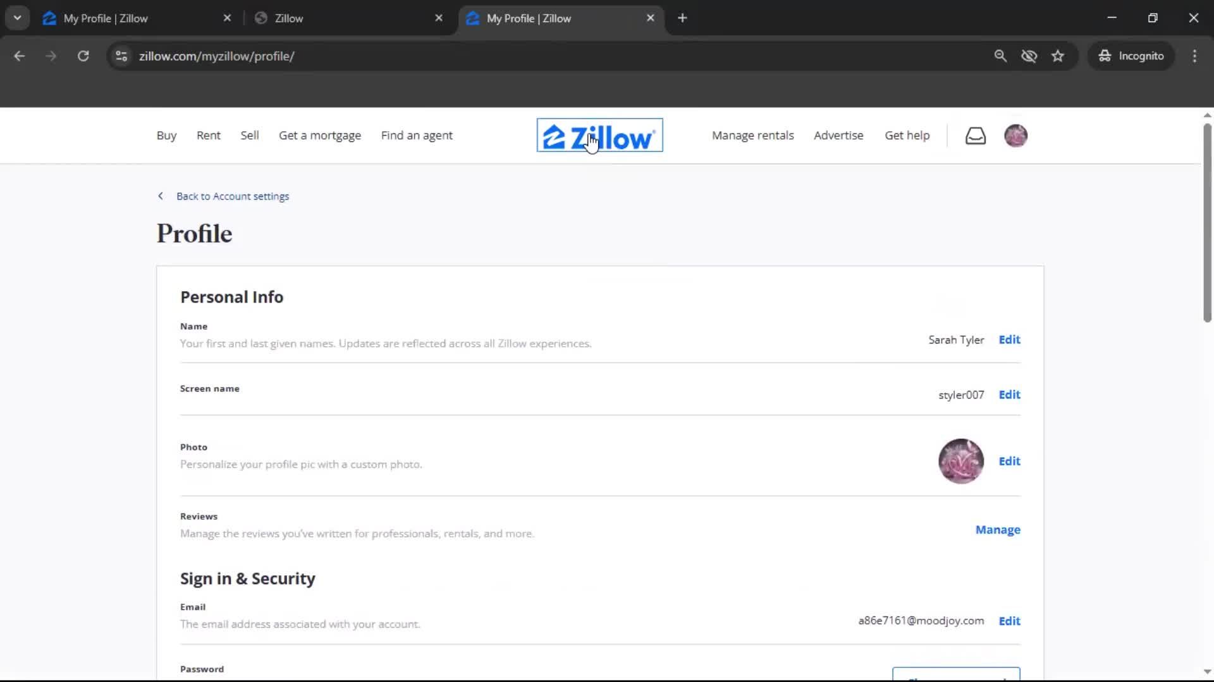Screen dimensions: 1214x682
Task: Open site information icon near the URL
Action: 121,56
